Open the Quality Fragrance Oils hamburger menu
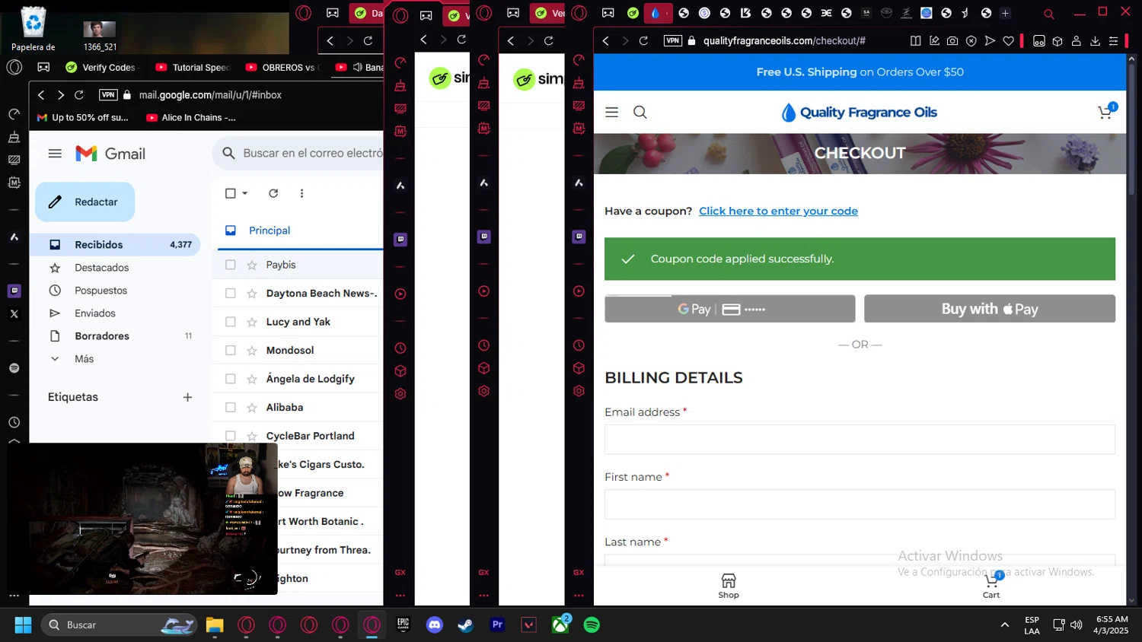The height and width of the screenshot is (642, 1142). 611,113
